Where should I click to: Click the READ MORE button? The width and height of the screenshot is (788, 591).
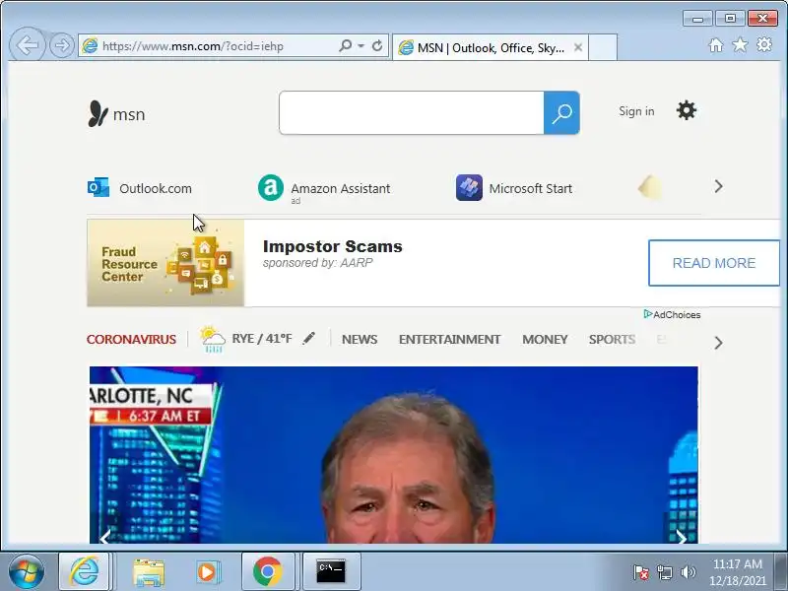tap(713, 263)
